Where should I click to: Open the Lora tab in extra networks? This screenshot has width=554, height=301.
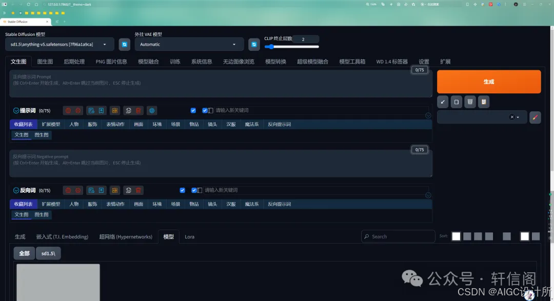189,236
